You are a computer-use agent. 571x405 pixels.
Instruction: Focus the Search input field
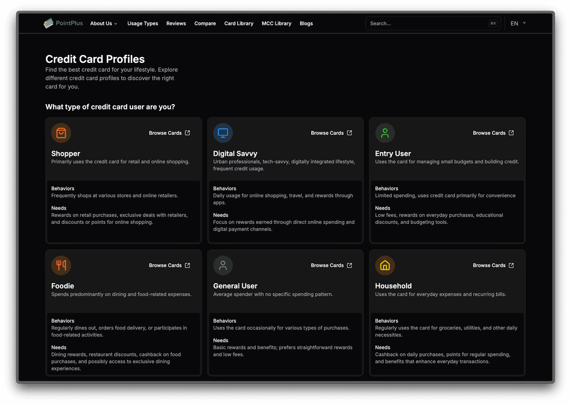[x=426, y=23]
